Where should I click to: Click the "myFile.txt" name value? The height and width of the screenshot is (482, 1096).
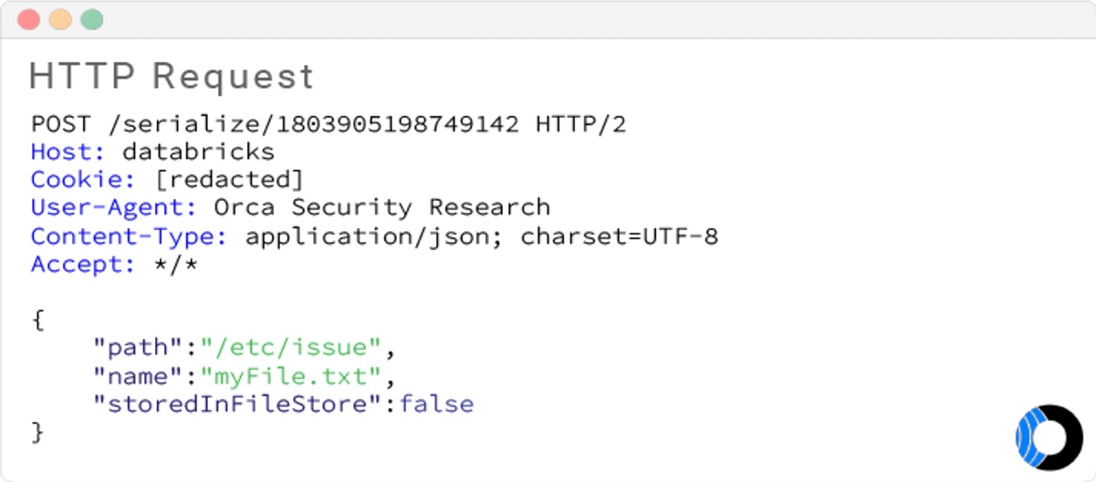click(x=289, y=376)
